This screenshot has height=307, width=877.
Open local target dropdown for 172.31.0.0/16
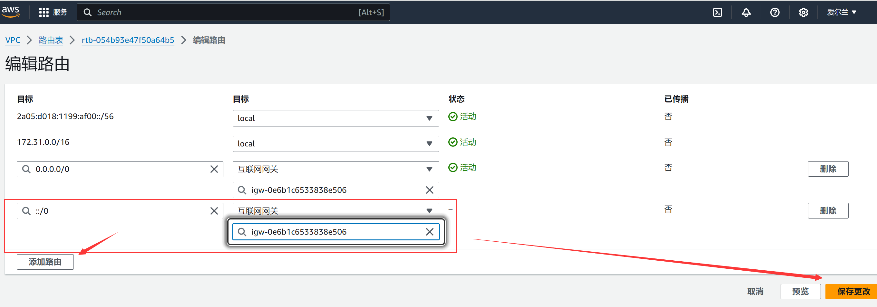(336, 144)
